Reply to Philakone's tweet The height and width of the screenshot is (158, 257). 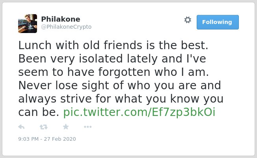[21, 127]
